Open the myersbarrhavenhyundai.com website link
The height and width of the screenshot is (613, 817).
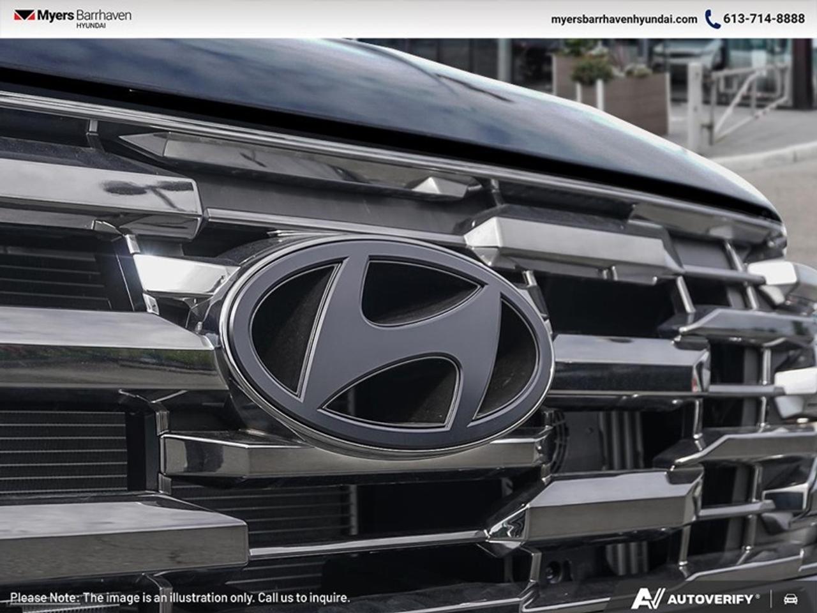point(624,19)
